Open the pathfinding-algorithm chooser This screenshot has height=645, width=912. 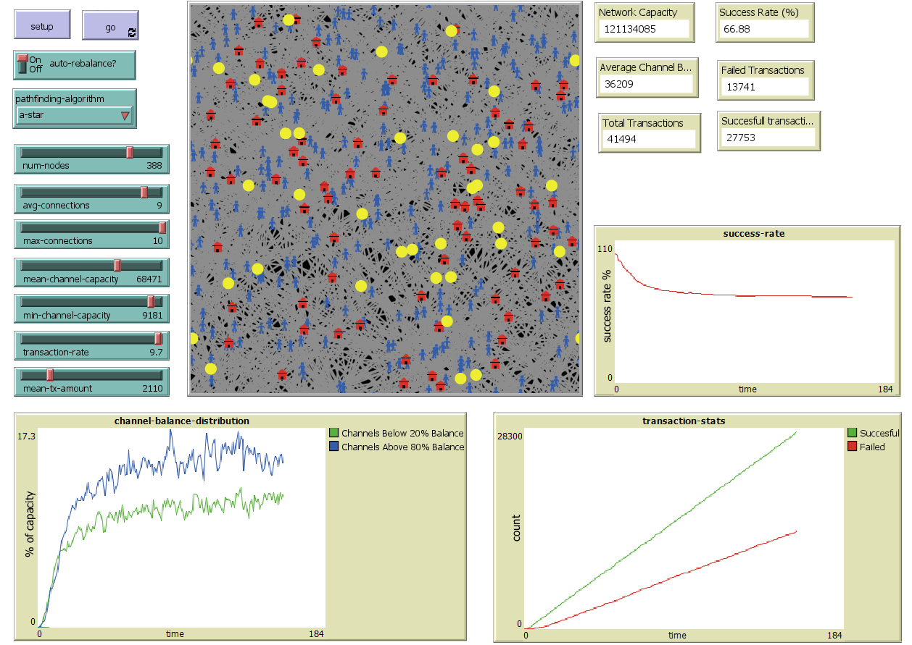[74, 114]
